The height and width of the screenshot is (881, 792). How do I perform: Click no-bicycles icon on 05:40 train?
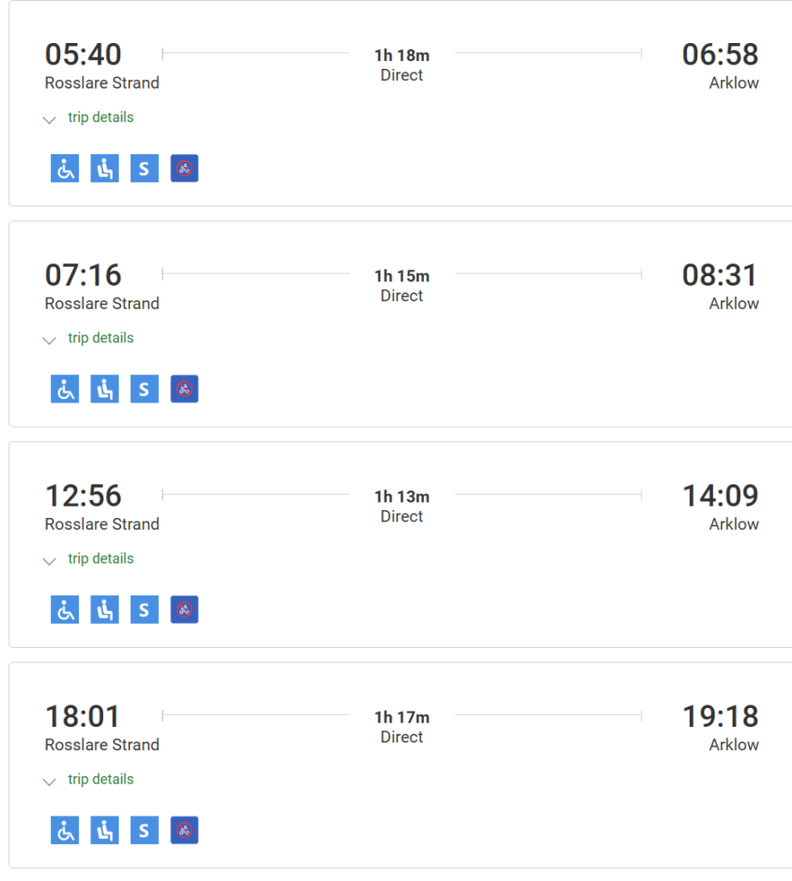click(184, 169)
